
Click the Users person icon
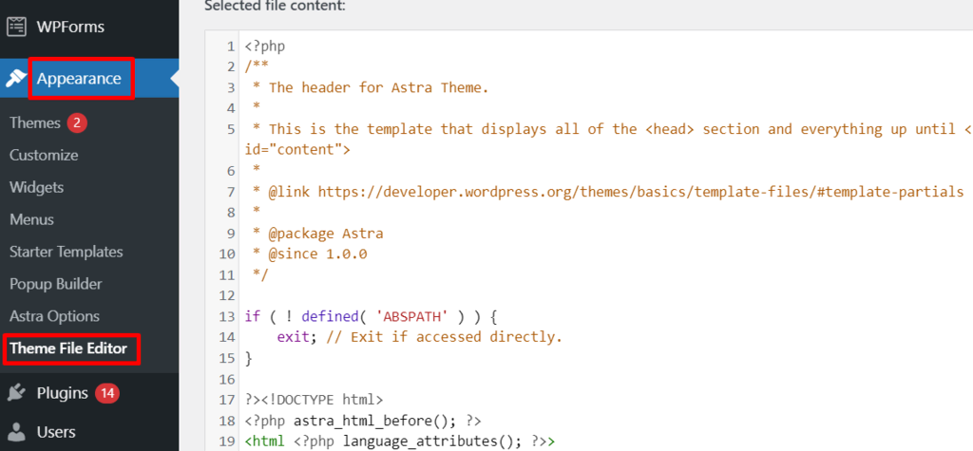coord(16,432)
